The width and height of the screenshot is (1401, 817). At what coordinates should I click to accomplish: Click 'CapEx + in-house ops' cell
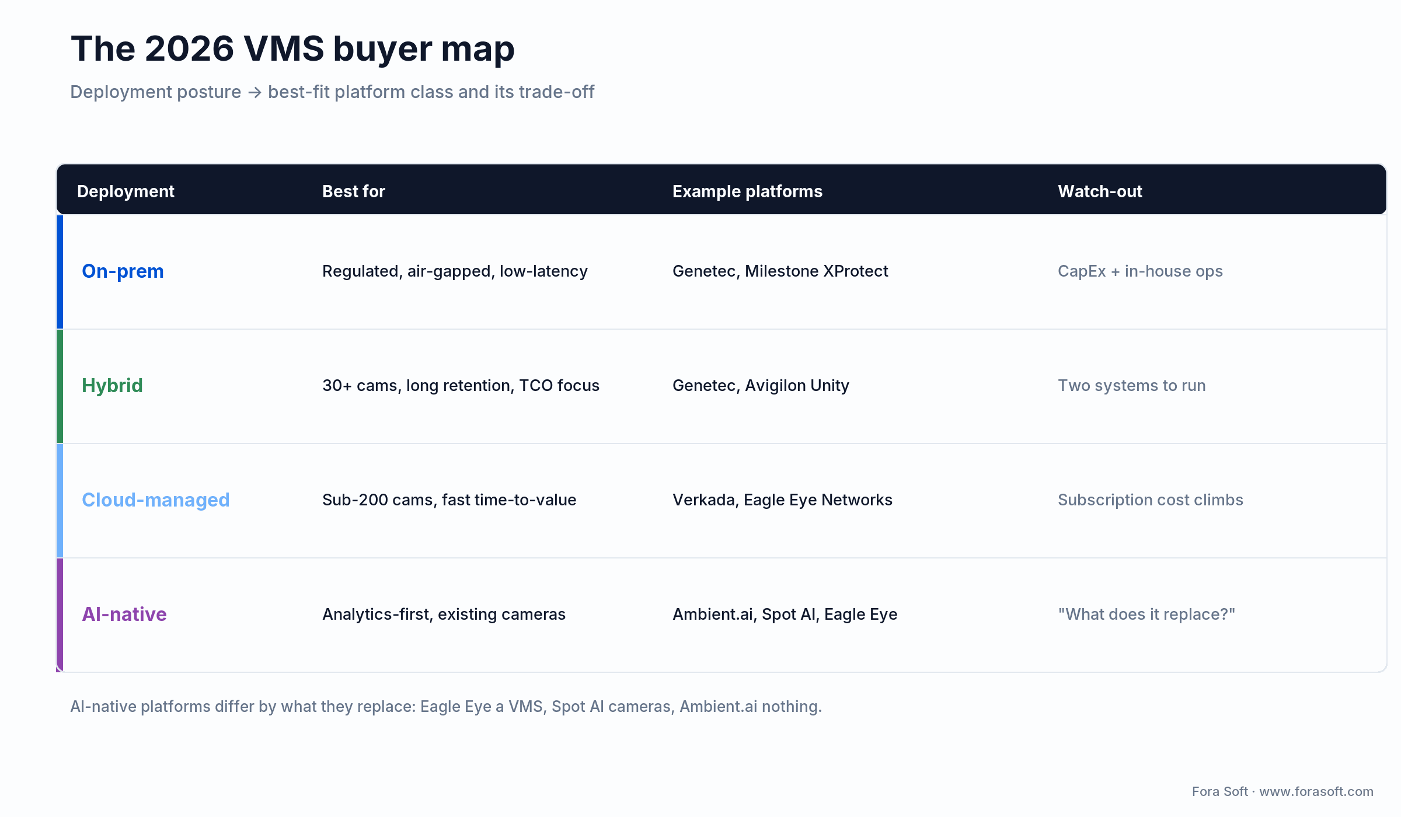[x=1140, y=271]
